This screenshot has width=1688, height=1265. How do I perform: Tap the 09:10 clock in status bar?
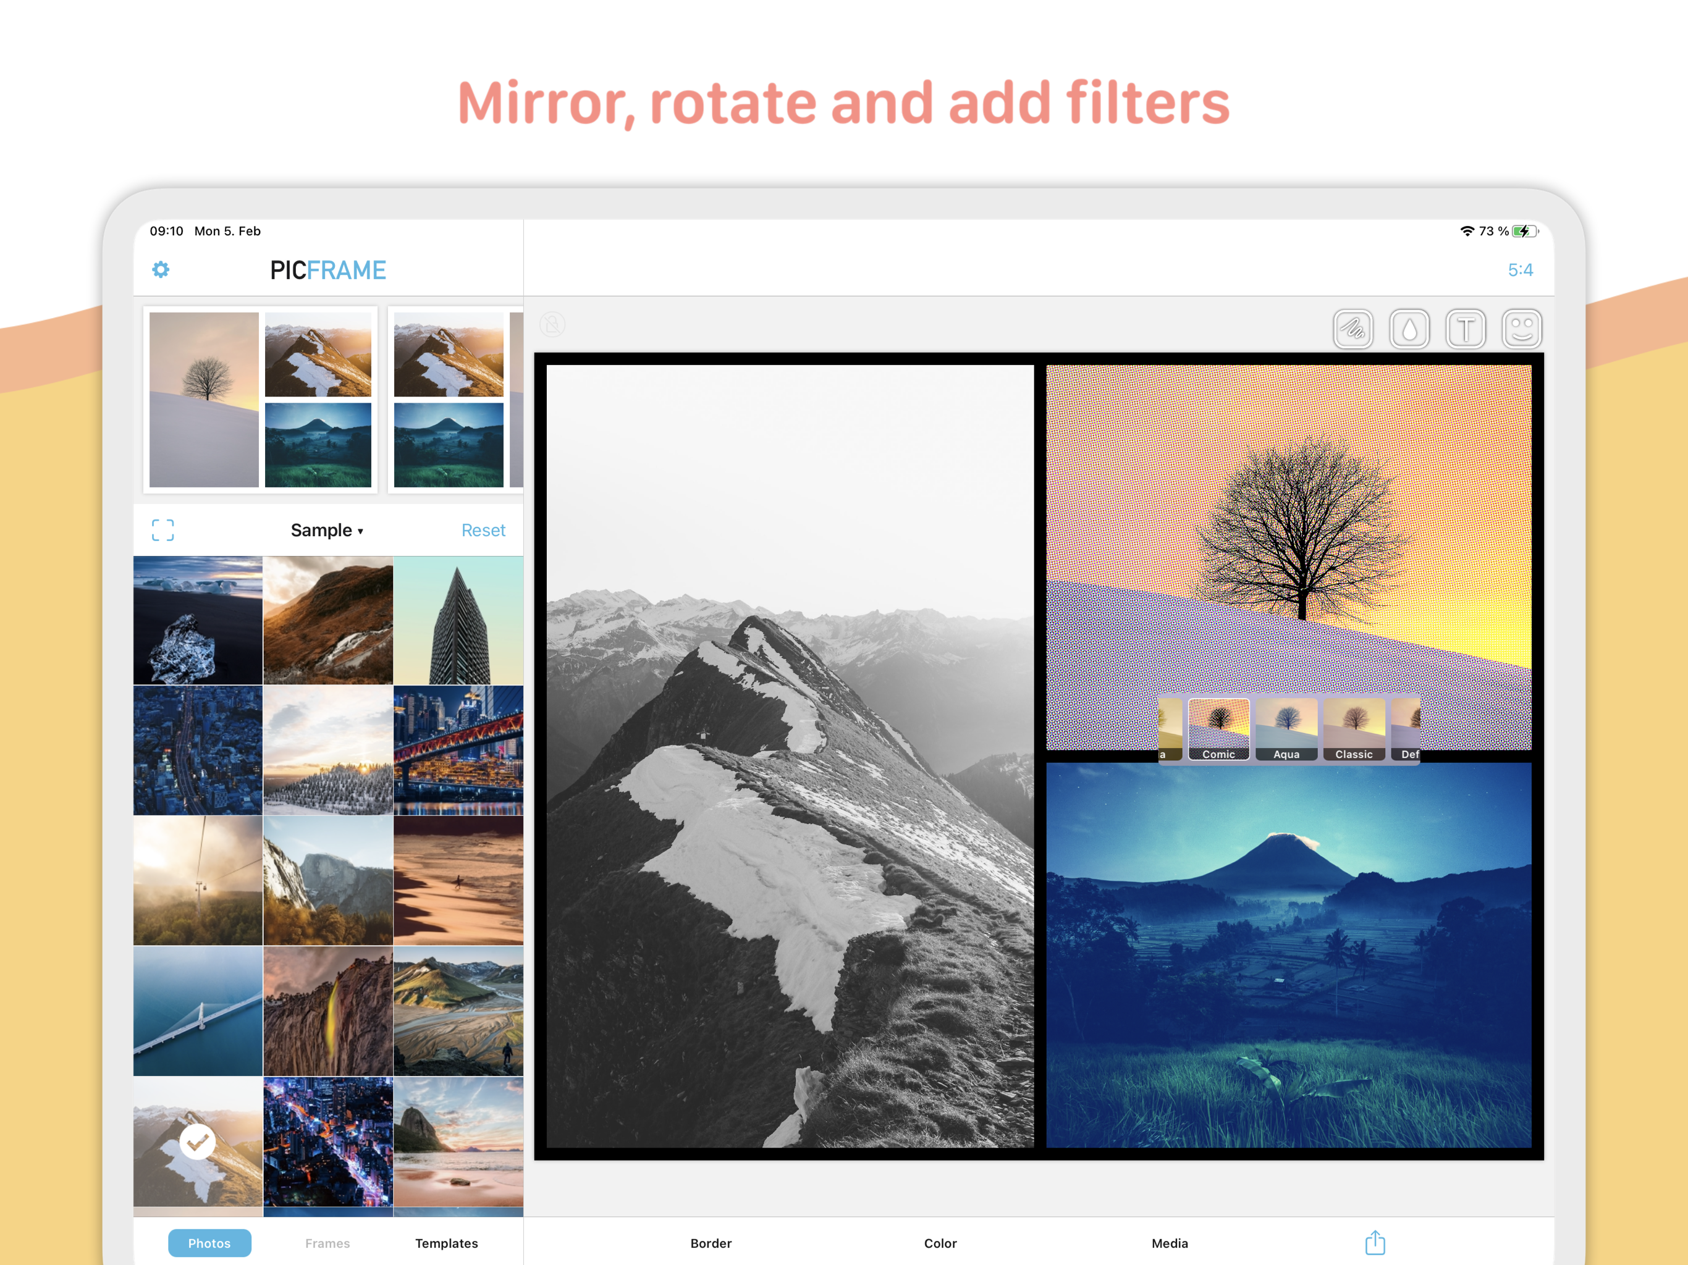click(x=166, y=231)
